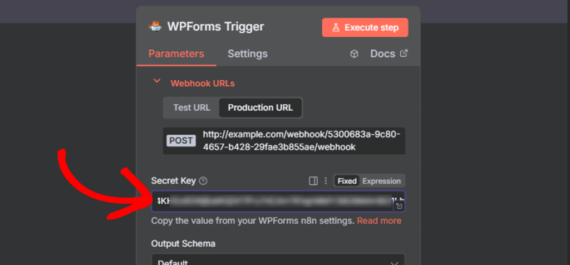Click the external link arrow next to Docs
This screenshot has width=570, height=265.
(x=404, y=53)
